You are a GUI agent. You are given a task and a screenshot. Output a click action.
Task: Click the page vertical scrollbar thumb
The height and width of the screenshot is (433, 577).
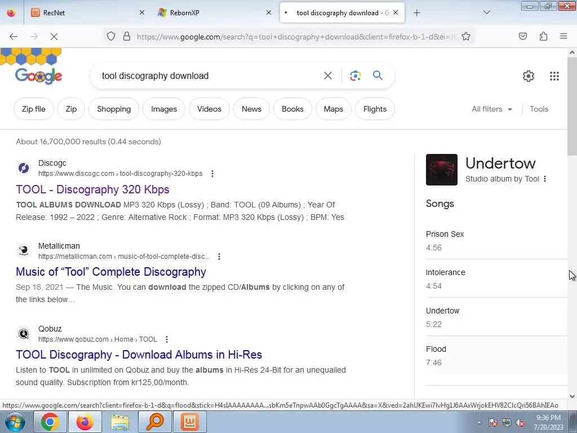pyautogui.click(x=572, y=107)
